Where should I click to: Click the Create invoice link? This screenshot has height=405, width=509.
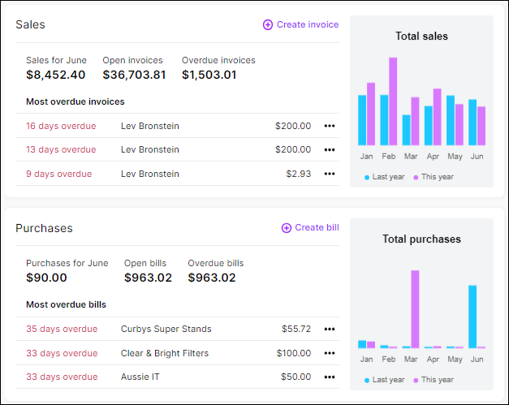click(x=307, y=25)
